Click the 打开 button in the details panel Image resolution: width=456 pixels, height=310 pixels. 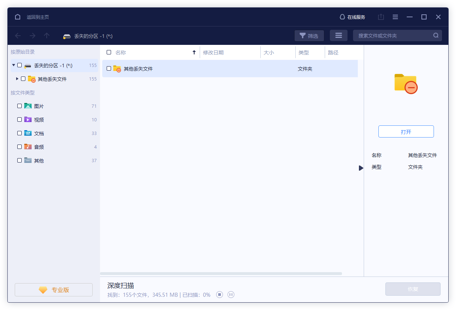pyautogui.click(x=406, y=131)
